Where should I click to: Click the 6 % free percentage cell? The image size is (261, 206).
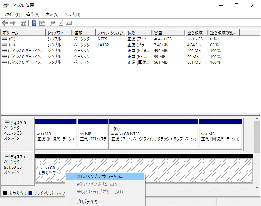(213, 39)
